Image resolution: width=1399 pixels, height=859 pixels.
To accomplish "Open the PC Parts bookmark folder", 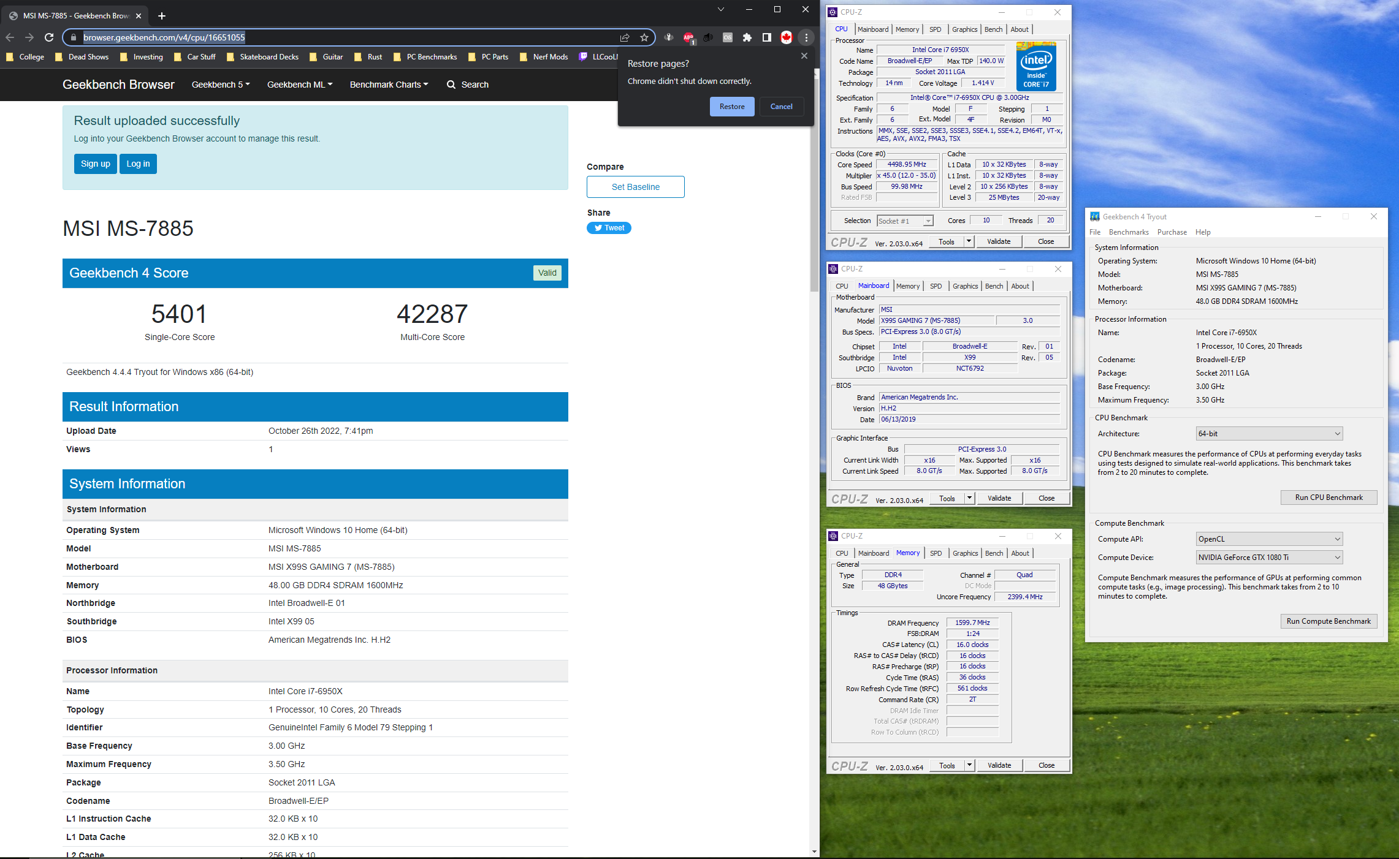I will [x=489, y=57].
